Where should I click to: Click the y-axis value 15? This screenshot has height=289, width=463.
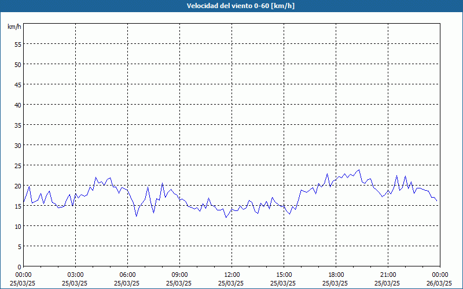(x=18, y=206)
